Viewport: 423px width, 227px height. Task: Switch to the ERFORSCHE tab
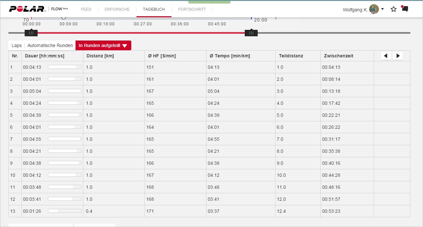[x=117, y=9]
